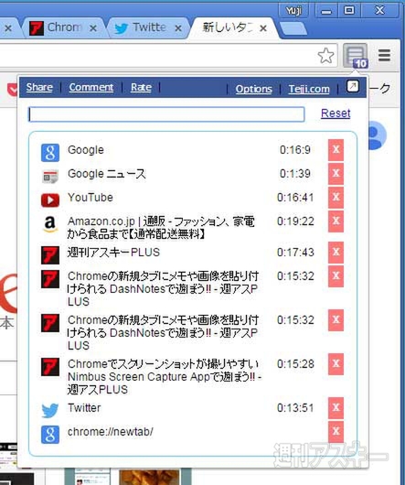Pop out the extension panel window
The image size is (405, 485).
click(x=353, y=86)
